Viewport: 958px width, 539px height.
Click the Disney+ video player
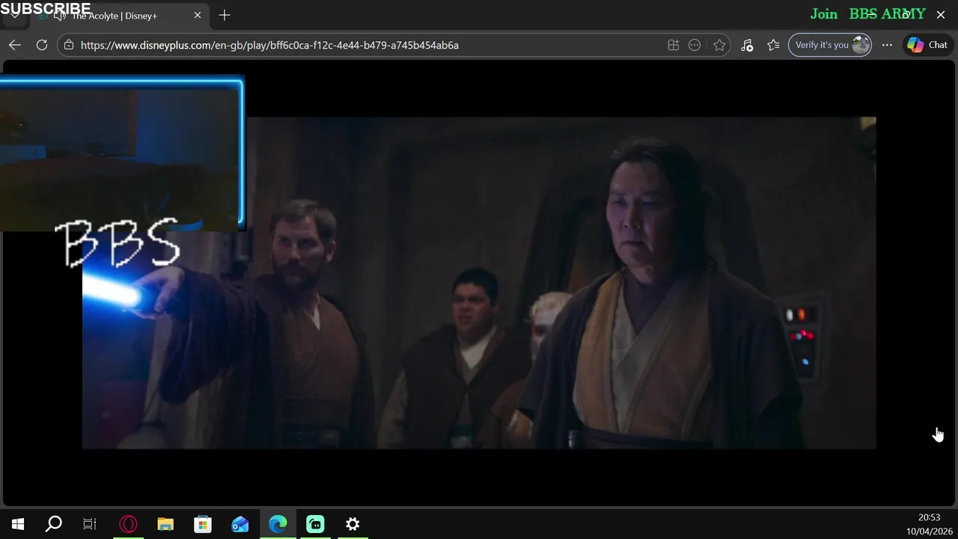pyautogui.click(x=479, y=283)
